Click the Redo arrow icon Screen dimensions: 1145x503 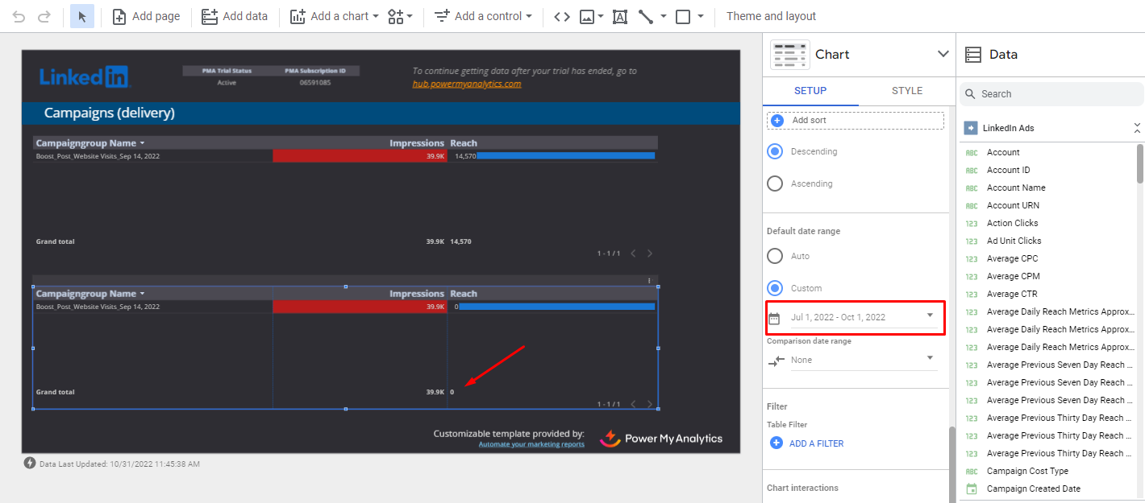[x=44, y=16]
